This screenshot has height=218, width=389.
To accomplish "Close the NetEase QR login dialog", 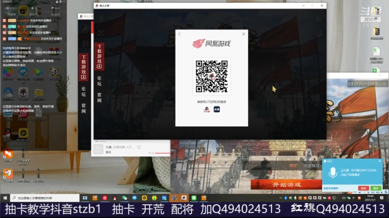I will [x=244, y=34].
